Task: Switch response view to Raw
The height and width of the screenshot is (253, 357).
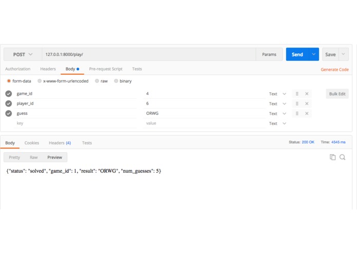Action: [34, 157]
